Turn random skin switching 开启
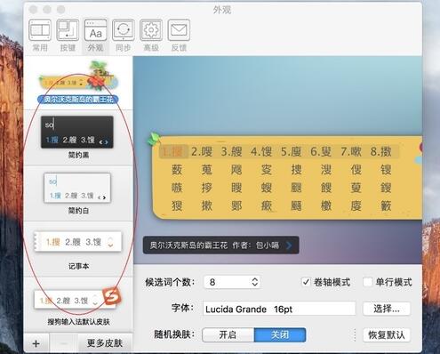This screenshot has height=354, width=440. pyautogui.click(x=228, y=335)
